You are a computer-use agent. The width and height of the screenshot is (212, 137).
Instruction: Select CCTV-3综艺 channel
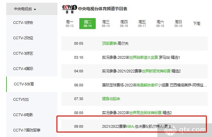(23, 53)
